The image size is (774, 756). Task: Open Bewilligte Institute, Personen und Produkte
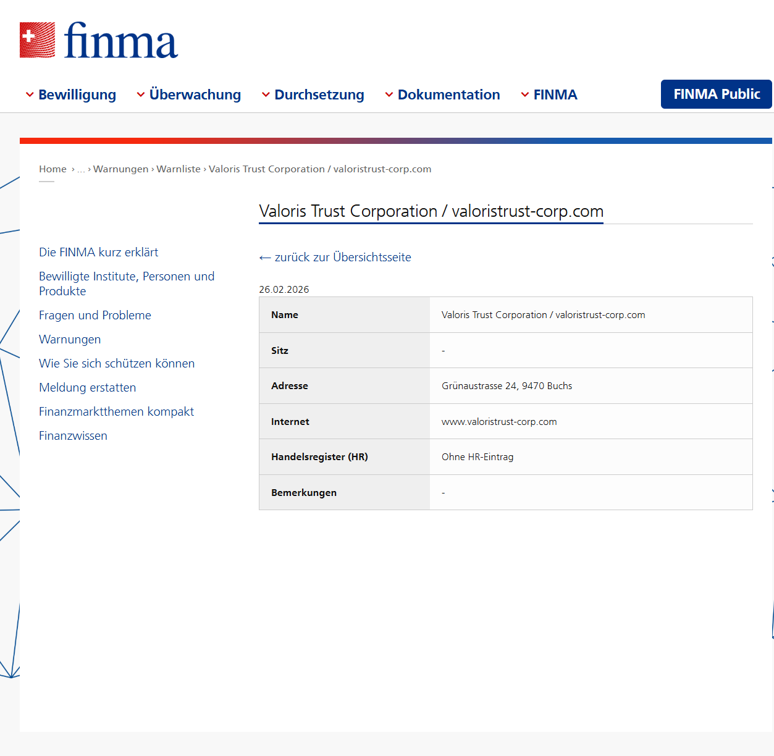point(127,283)
